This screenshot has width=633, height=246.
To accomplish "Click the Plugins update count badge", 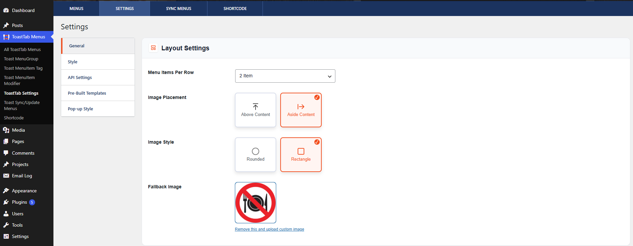I will pyautogui.click(x=32, y=202).
